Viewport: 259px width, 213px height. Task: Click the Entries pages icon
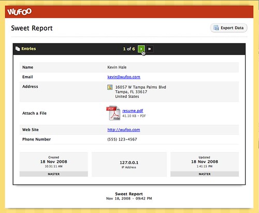click(x=18, y=49)
